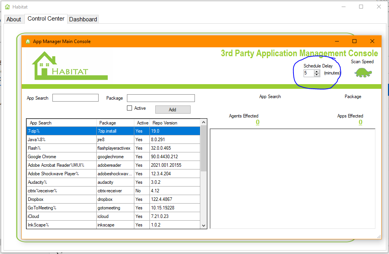The image size is (389, 254).
Task: Click into the Package text field
Action: tap(161, 98)
